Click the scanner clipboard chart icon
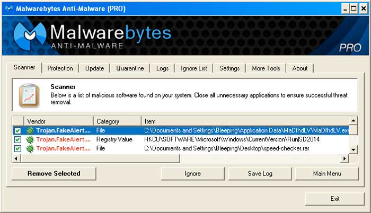 tap(29, 95)
